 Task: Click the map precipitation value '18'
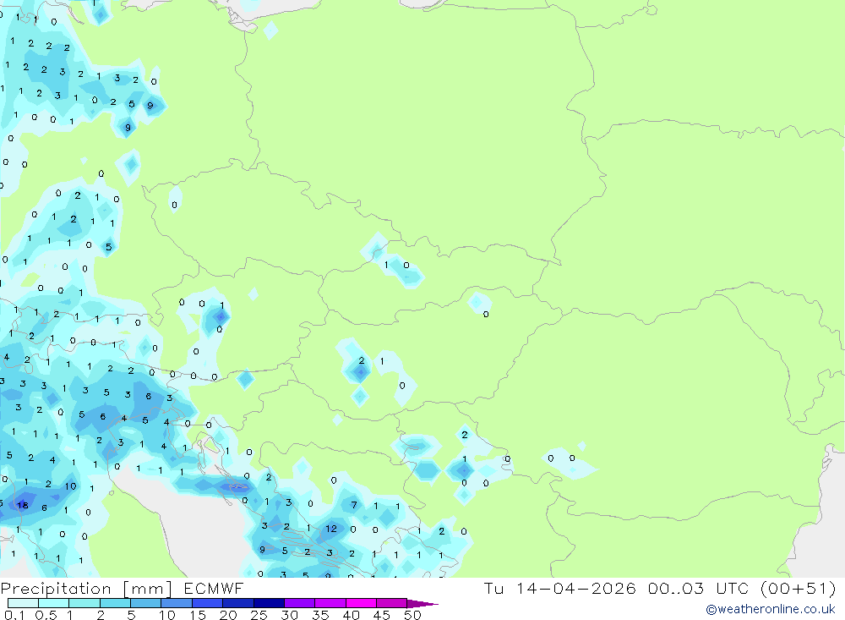(23, 506)
